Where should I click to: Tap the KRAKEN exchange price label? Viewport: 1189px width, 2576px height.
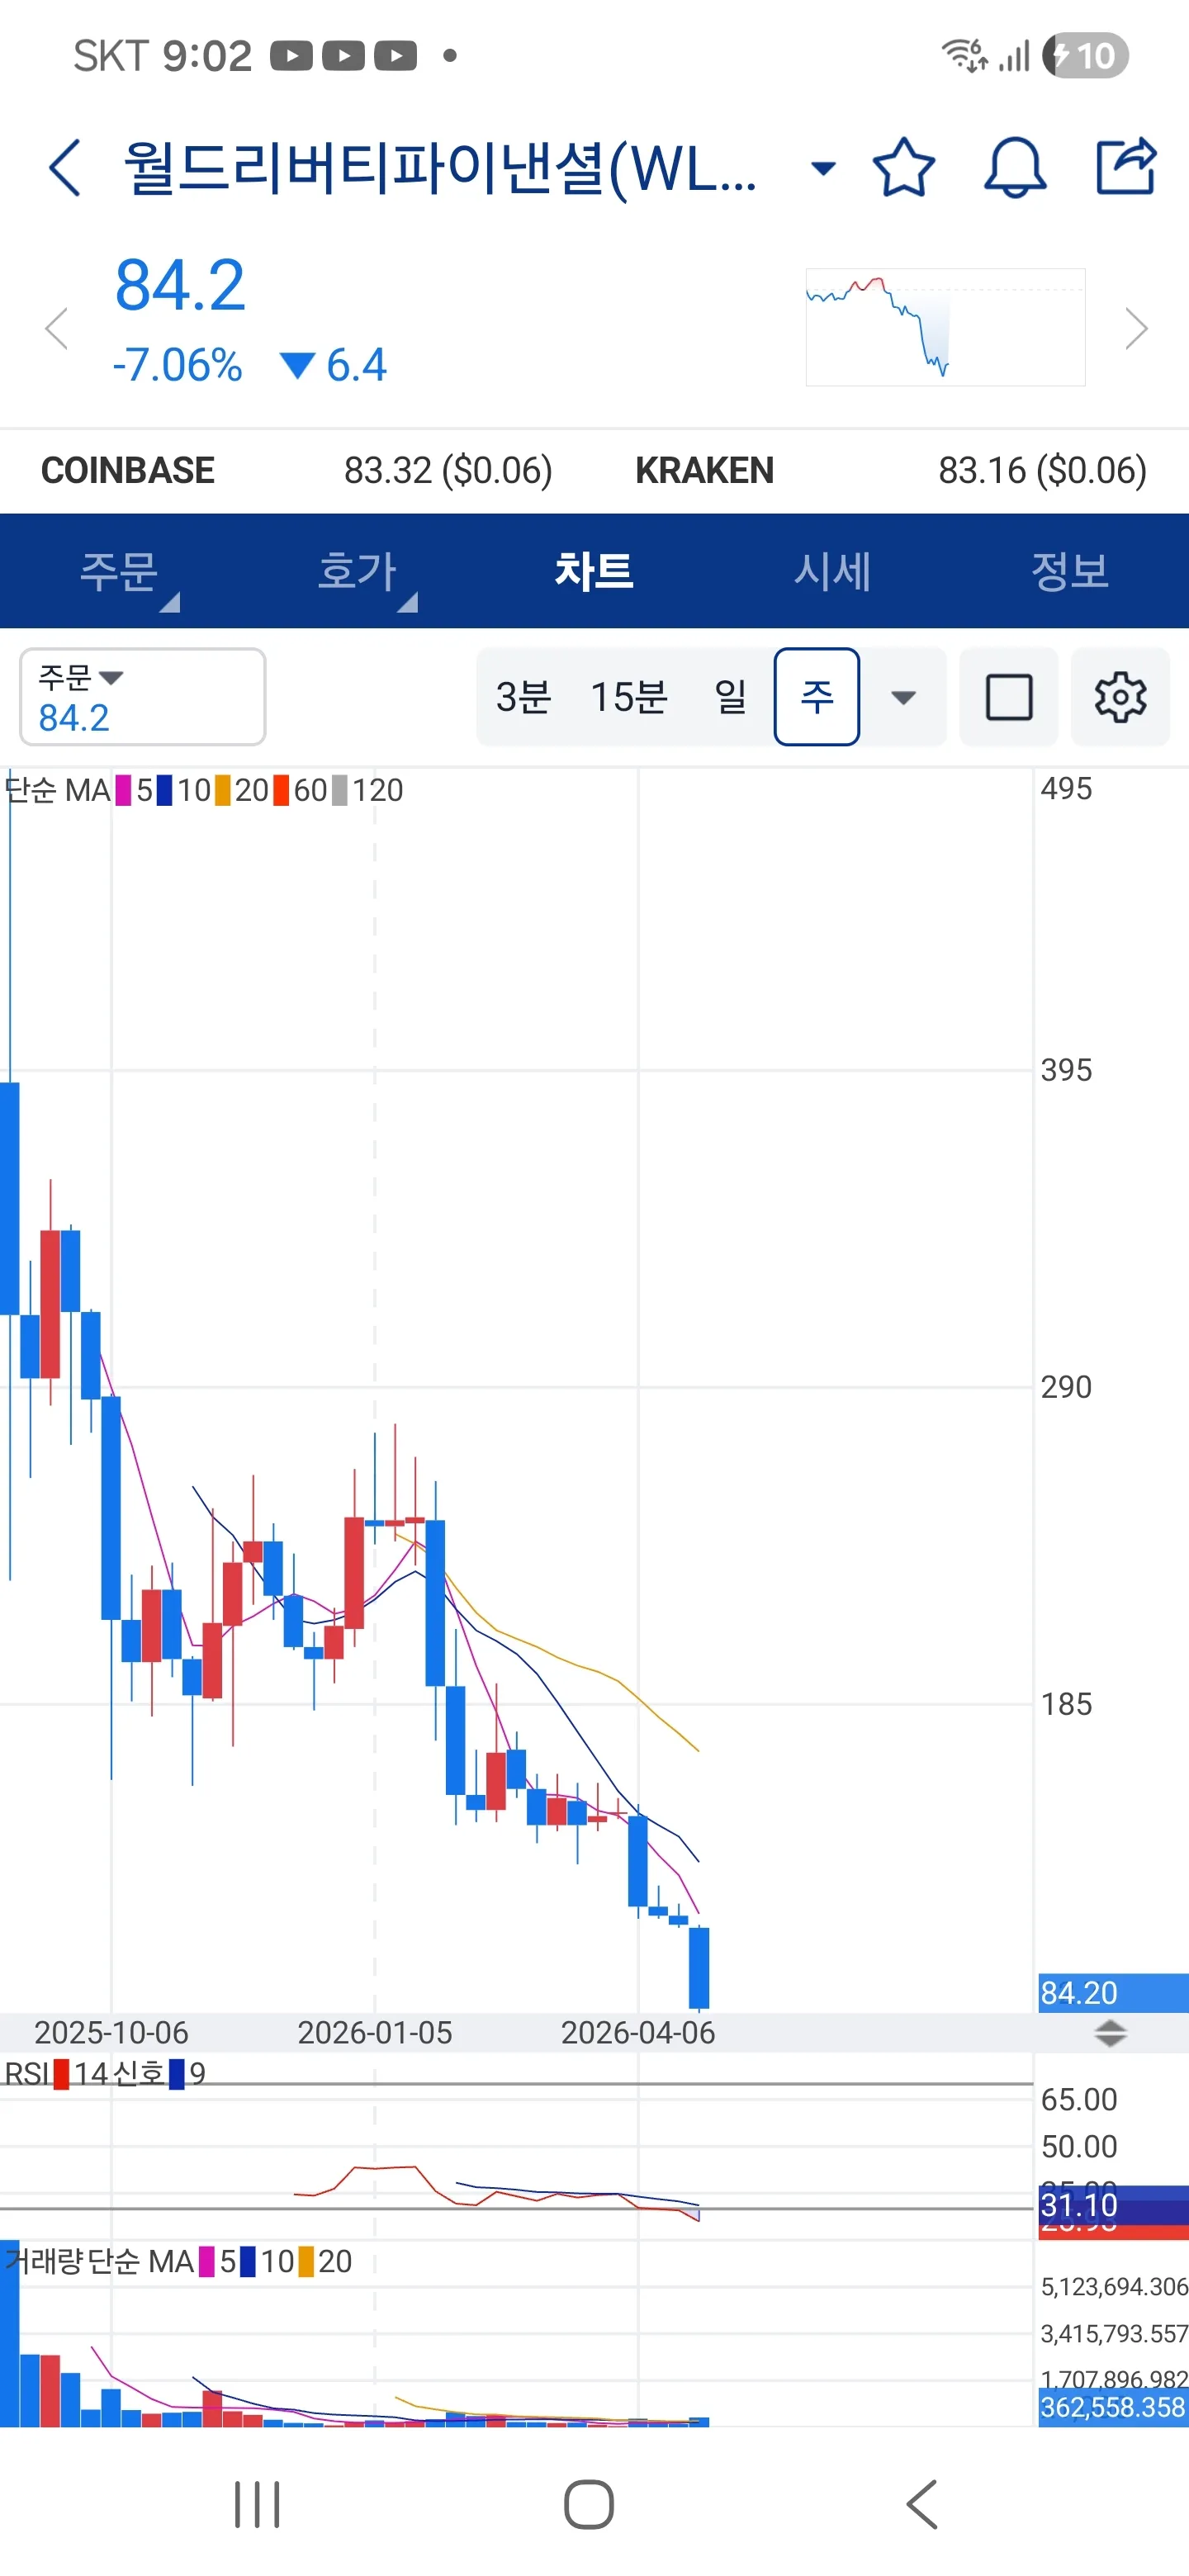(x=705, y=470)
